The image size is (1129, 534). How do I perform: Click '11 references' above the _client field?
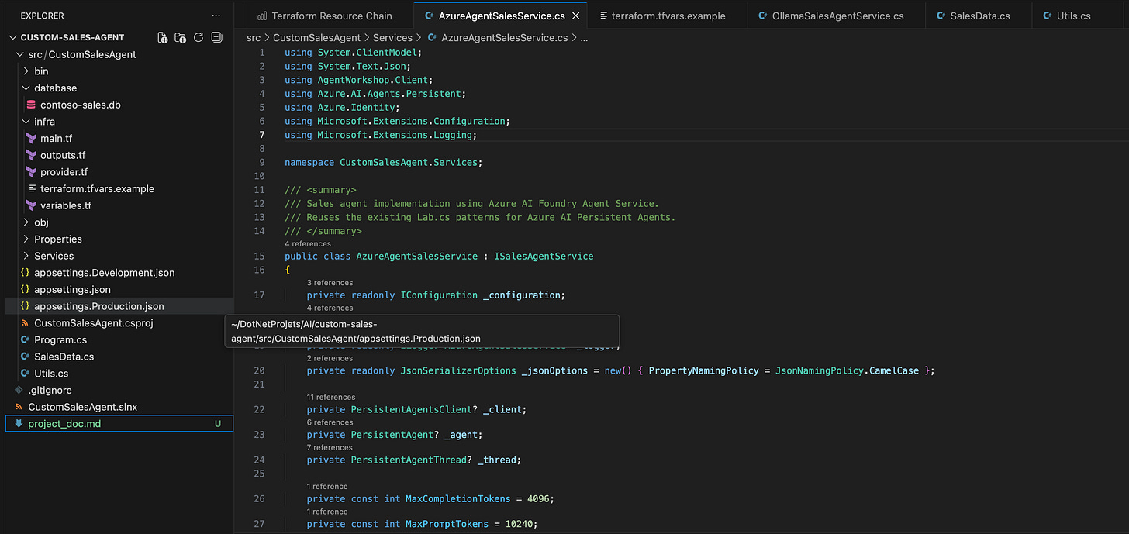(x=333, y=397)
